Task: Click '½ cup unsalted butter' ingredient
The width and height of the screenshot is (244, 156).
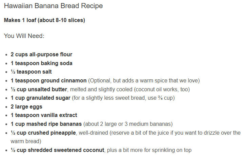Action: [x=39, y=90]
